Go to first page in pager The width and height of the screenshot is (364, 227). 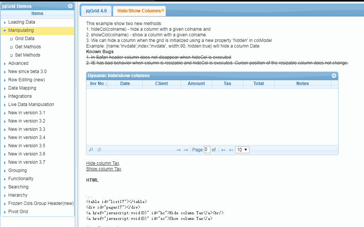click(178, 150)
